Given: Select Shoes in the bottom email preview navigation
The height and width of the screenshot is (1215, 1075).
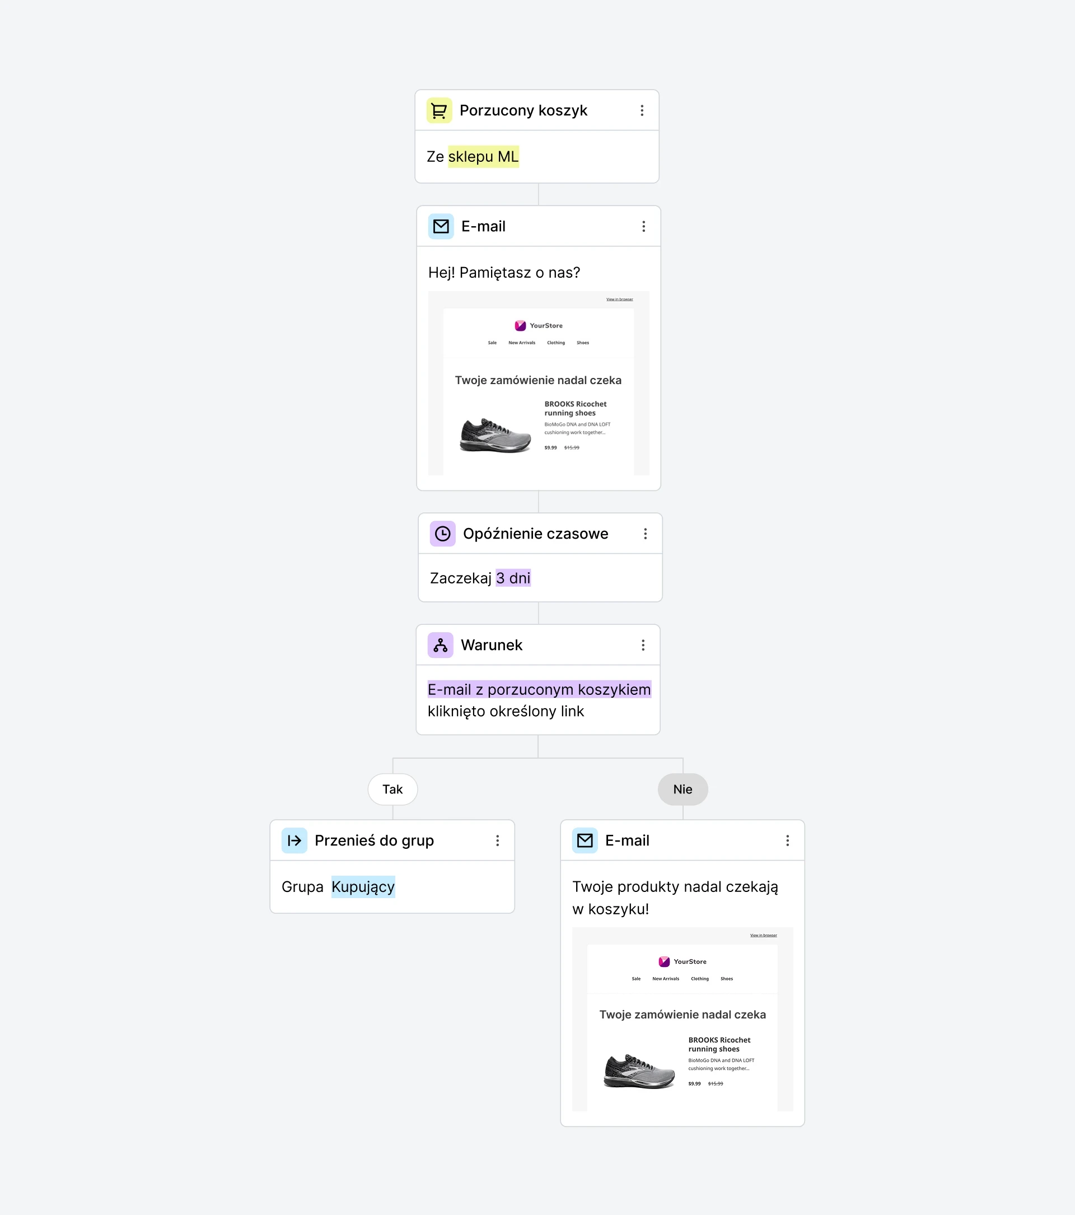Looking at the screenshot, I should (x=726, y=978).
